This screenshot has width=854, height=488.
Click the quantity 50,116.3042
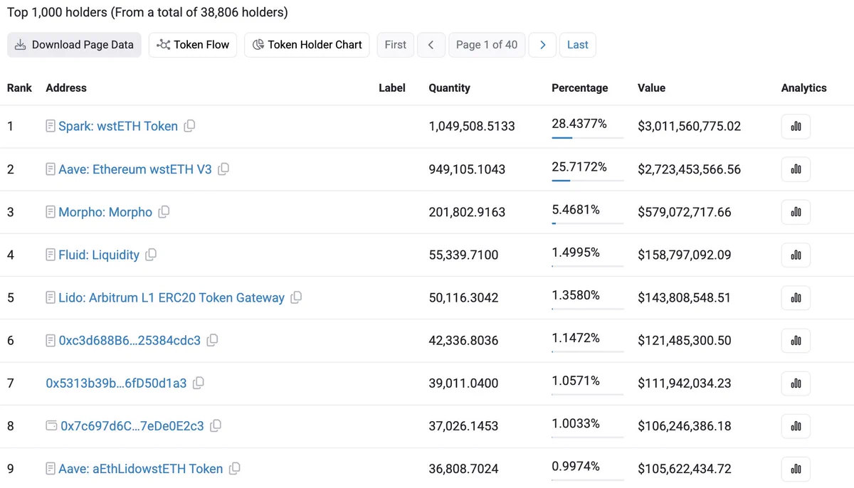tap(463, 297)
